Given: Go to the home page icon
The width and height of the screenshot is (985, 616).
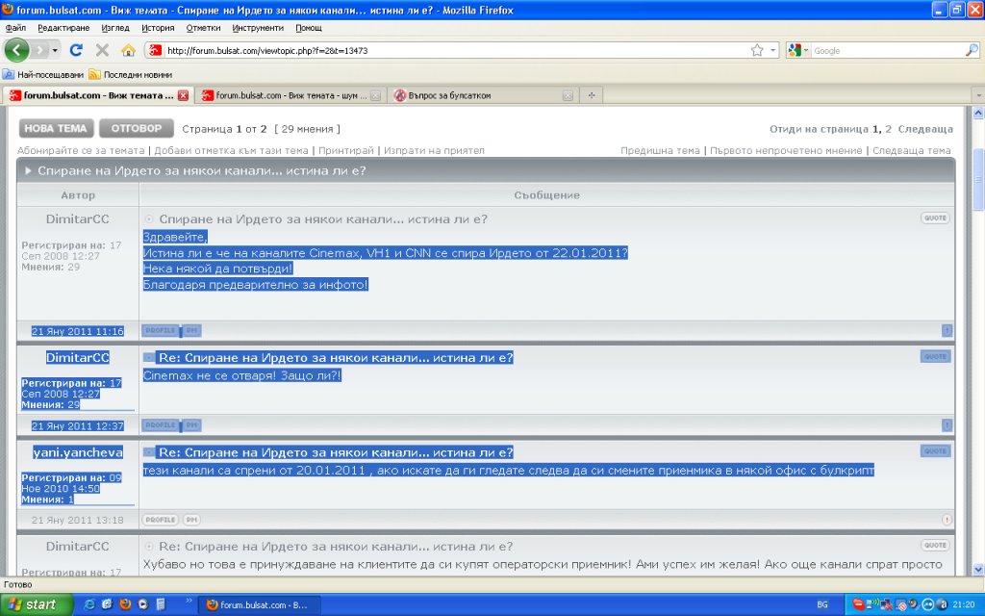Looking at the screenshot, I should [128, 50].
